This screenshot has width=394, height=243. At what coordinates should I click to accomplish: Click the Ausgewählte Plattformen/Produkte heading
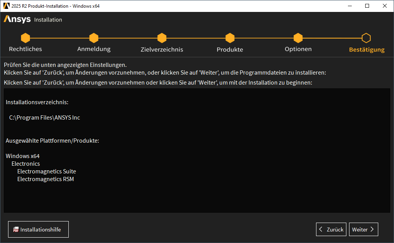(x=52, y=141)
